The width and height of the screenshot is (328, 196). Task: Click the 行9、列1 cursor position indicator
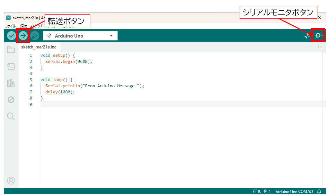[262, 192]
